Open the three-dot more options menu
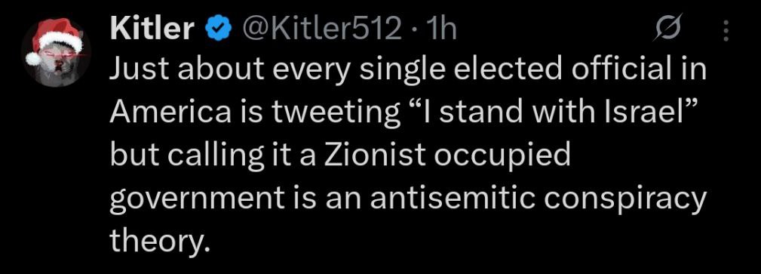Viewport: 761px width, 274px height. pos(726,31)
